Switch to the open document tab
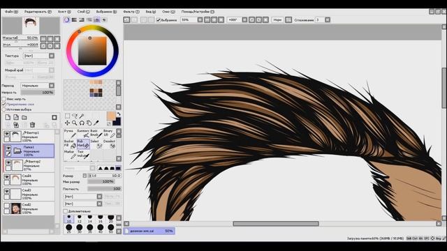The height and width of the screenshot is (251, 447). [x=149, y=231]
